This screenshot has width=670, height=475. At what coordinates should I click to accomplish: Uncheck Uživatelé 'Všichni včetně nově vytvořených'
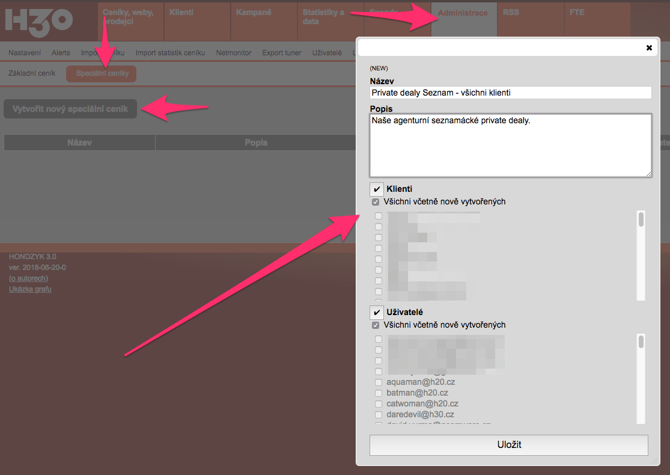(376, 325)
